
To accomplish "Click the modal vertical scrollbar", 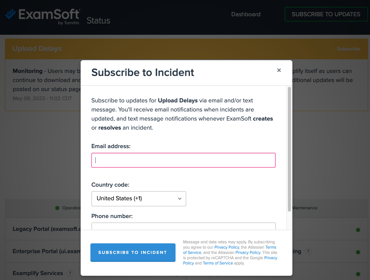I will [x=289, y=149].
